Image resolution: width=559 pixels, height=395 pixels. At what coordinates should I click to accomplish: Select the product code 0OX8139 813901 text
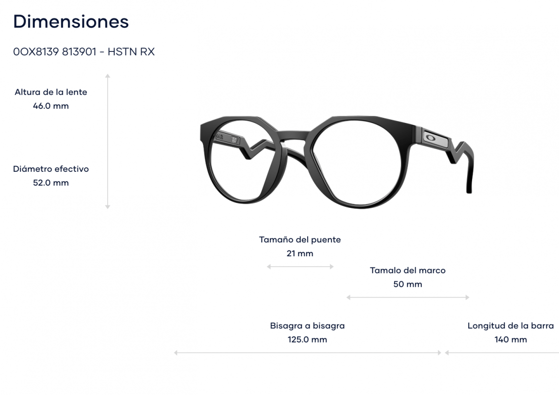54,52
